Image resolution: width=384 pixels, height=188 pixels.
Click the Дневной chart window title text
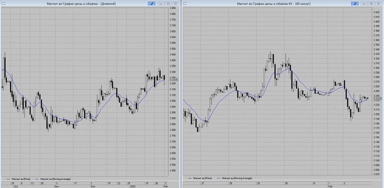coord(81,4)
